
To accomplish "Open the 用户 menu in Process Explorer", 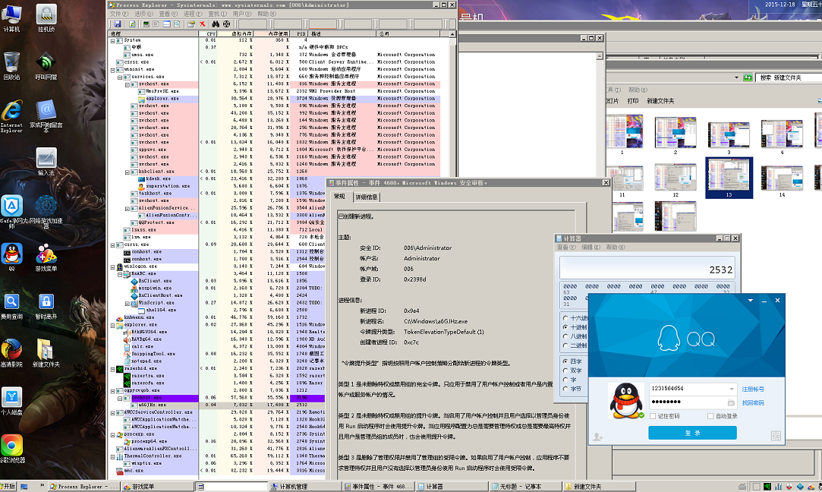I will [x=241, y=14].
